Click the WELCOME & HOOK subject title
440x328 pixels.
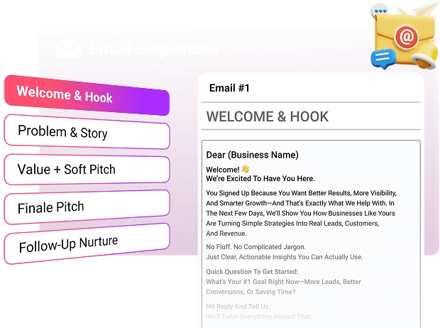(268, 116)
